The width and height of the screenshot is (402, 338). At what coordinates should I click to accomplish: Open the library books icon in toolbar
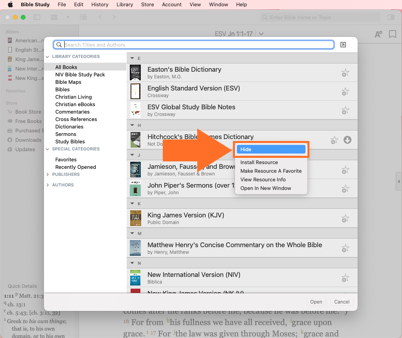(54, 17)
